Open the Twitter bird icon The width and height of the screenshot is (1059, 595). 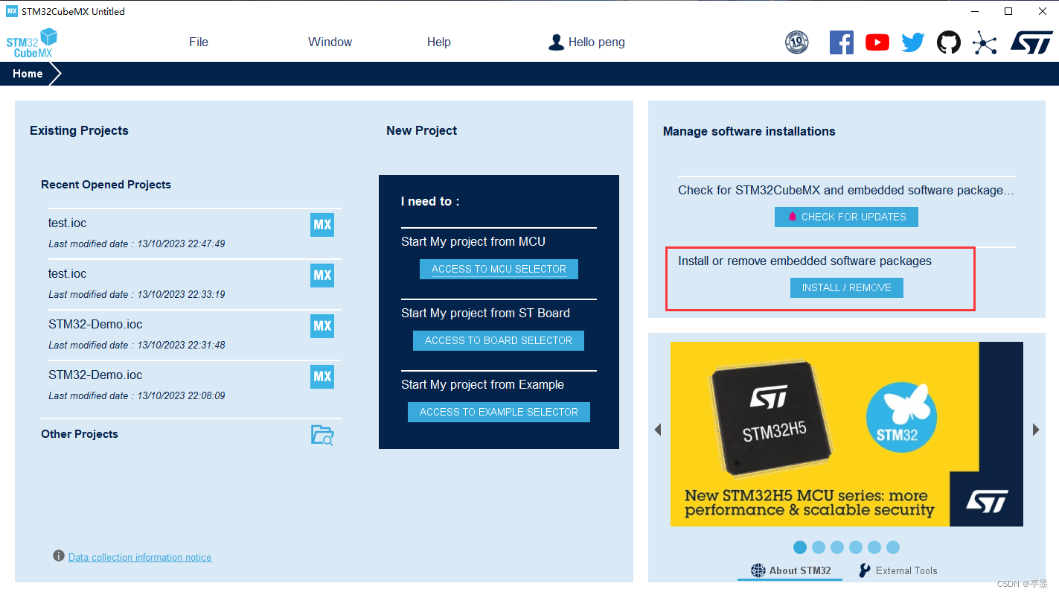pyautogui.click(x=913, y=42)
